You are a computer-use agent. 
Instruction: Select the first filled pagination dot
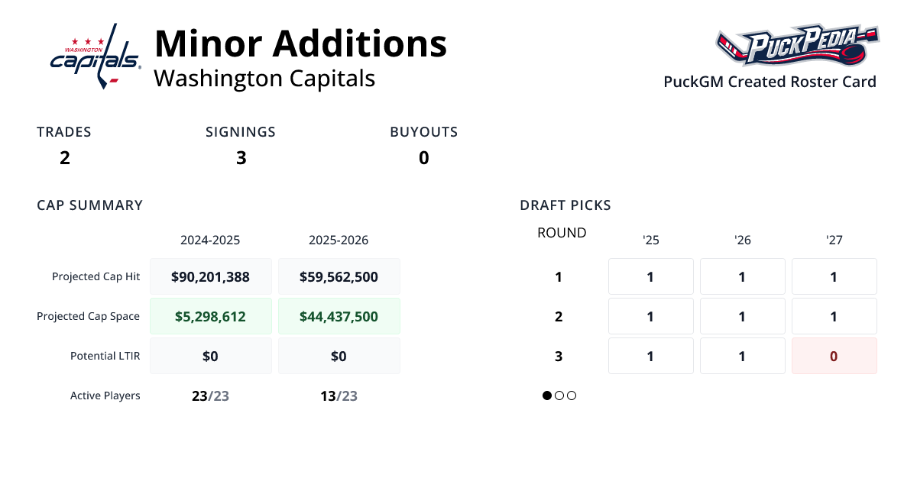(x=547, y=395)
